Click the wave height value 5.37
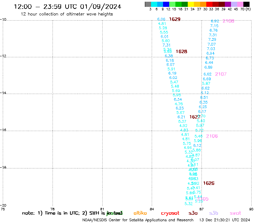 [182, 121]
